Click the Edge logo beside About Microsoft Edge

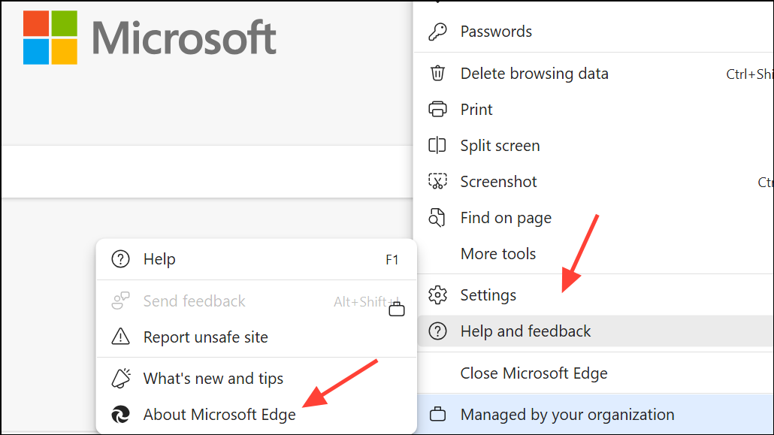(x=120, y=415)
